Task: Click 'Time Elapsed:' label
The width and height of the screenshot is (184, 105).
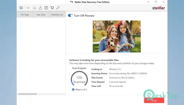Action: tap(98, 82)
